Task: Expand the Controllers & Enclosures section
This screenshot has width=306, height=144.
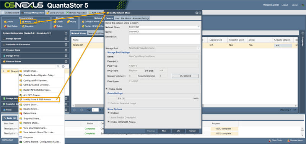Action: [66, 44]
